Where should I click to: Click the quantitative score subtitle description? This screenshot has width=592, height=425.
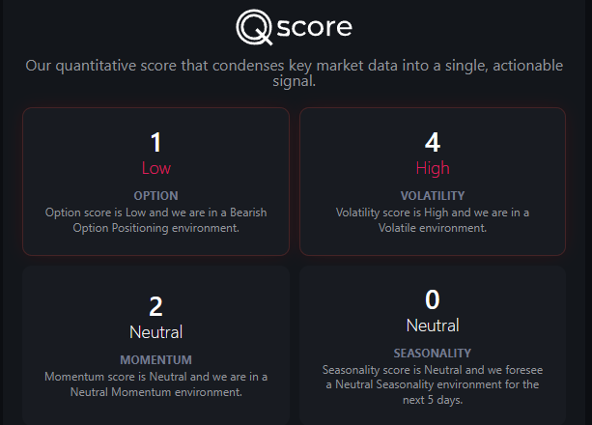point(296,73)
